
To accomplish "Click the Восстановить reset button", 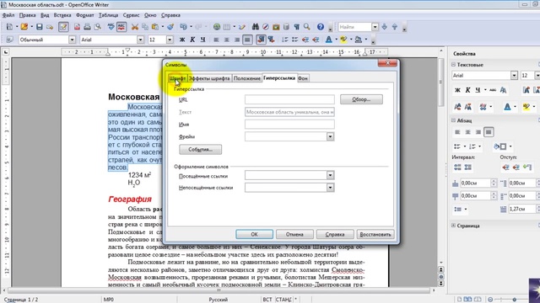I will [375, 234].
